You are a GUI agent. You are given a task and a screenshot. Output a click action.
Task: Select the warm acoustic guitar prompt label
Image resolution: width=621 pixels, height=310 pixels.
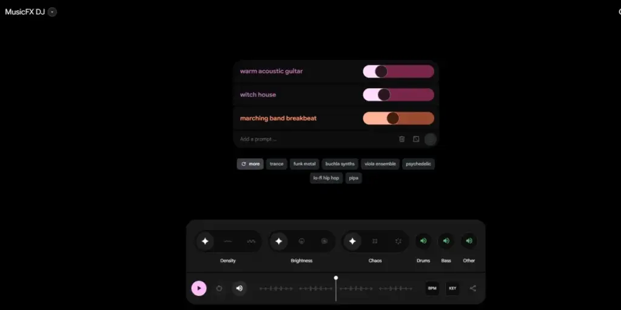271,71
